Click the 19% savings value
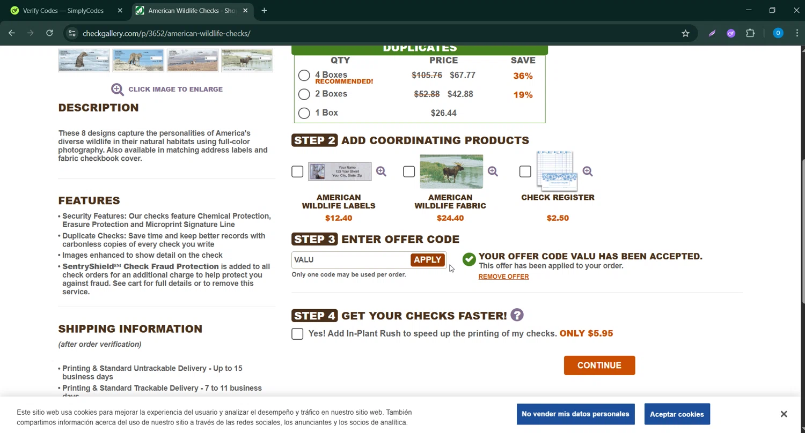This screenshot has width=805, height=433. 523,95
